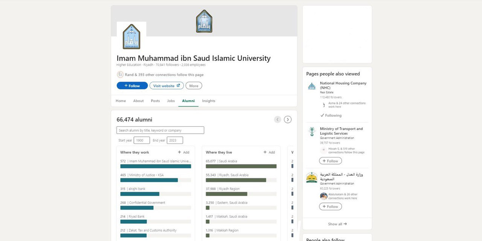The image size is (482, 241).
Task: Select 3,250 Eastern, Saudi Arabia row
Action: tap(241, 205)
